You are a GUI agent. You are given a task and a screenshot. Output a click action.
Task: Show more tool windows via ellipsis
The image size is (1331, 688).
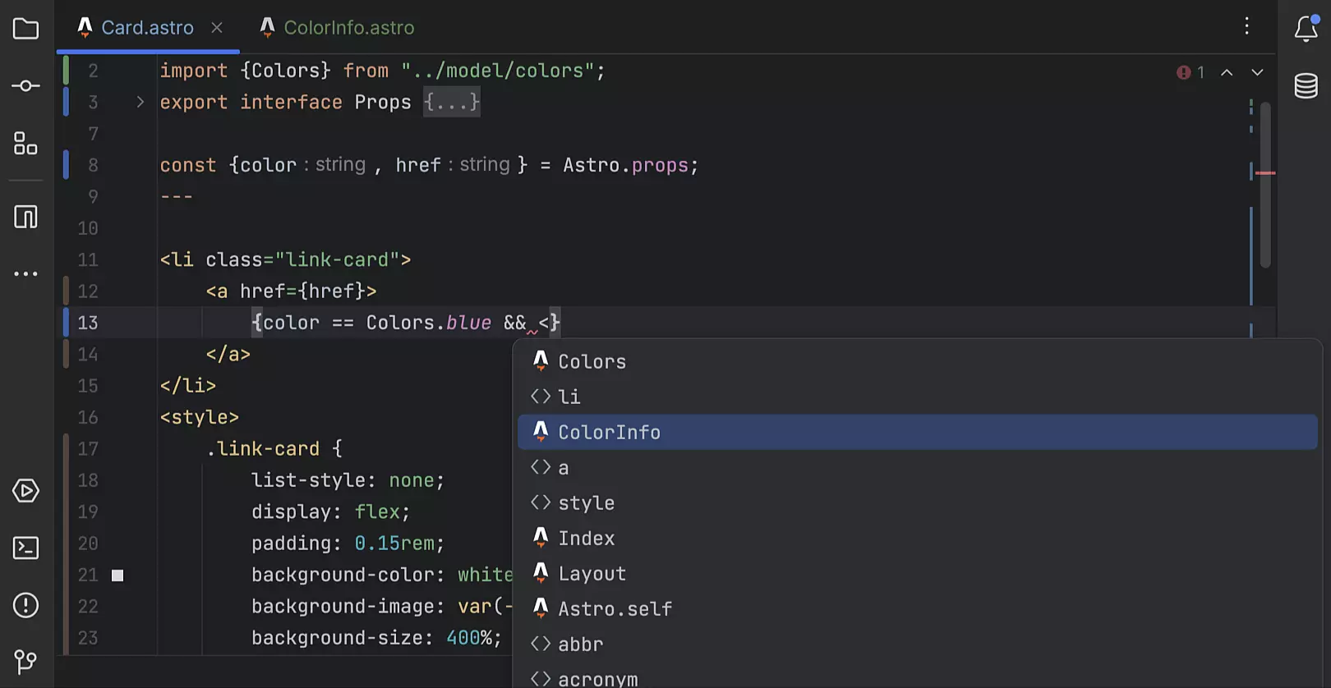click(x=25, y=274)
